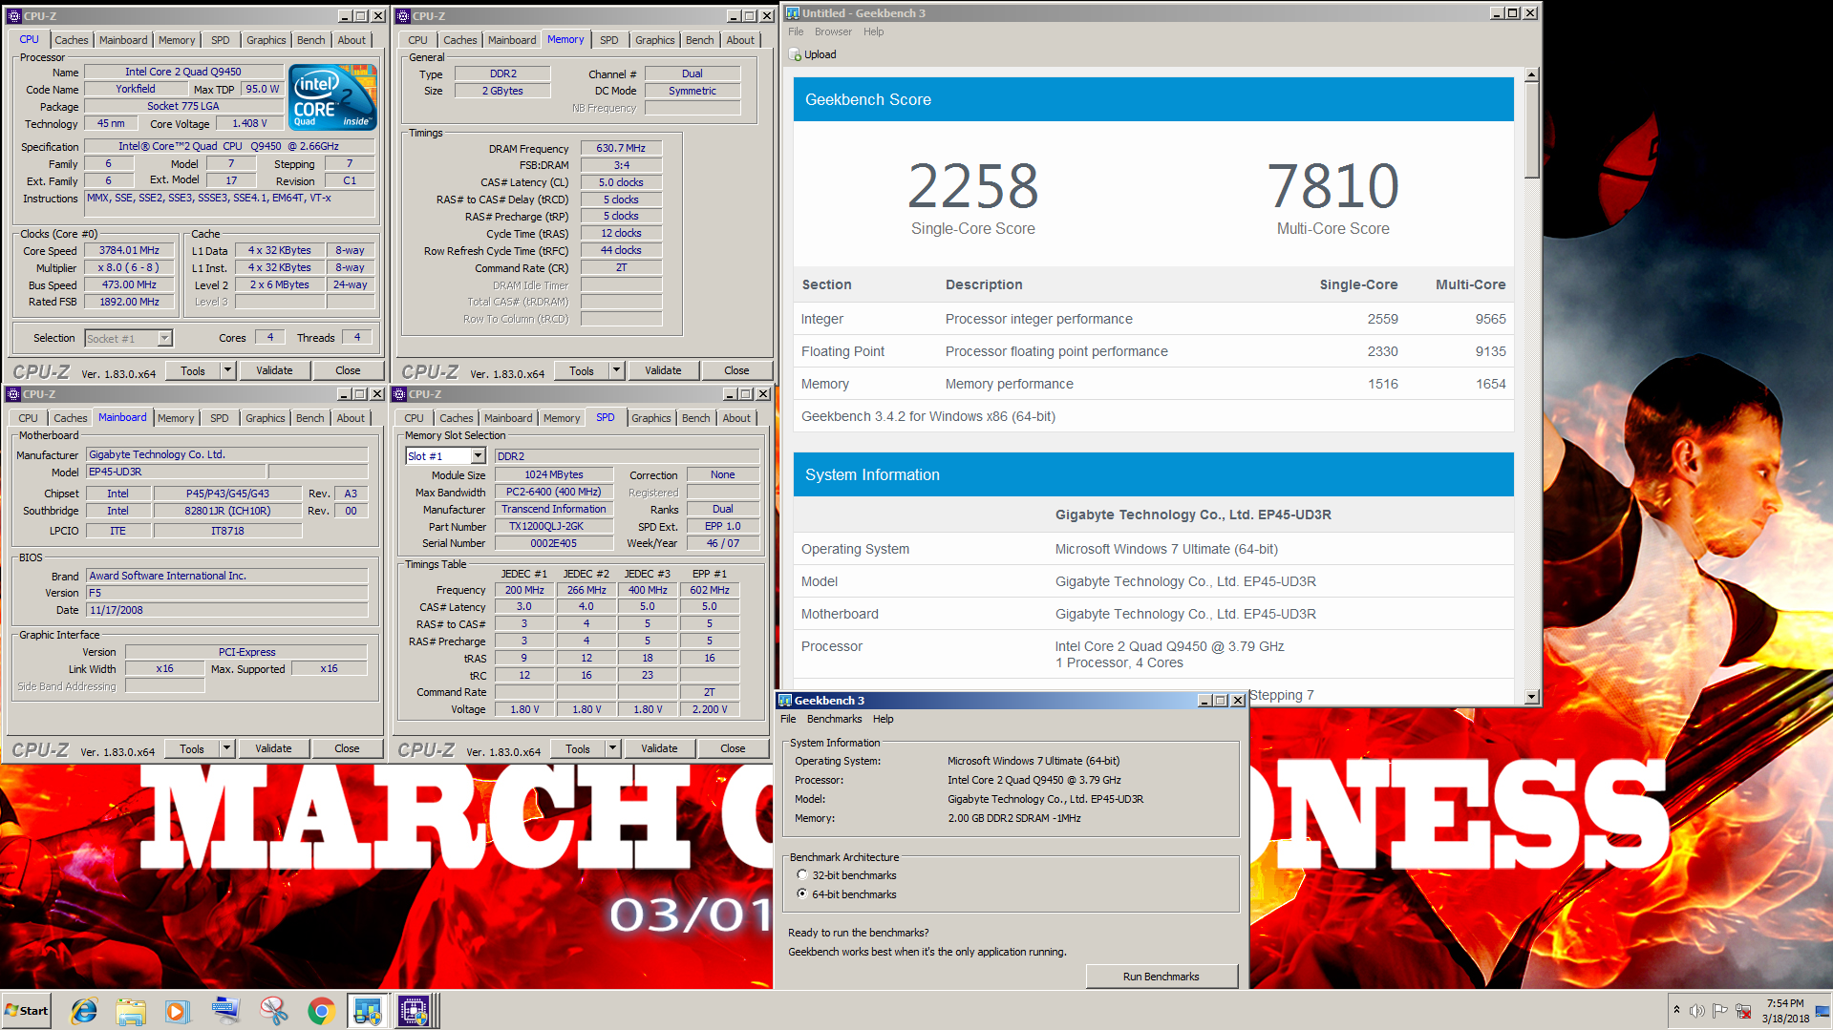Viewport: 1833px width, 1030px height.
Task: Click the Upload icon in Geekbench results
Action: pos(795,54)
